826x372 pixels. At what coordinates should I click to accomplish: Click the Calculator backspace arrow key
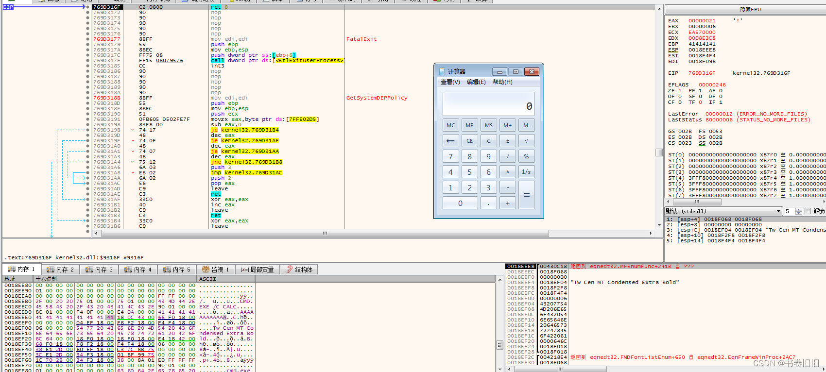click(450, 141)
